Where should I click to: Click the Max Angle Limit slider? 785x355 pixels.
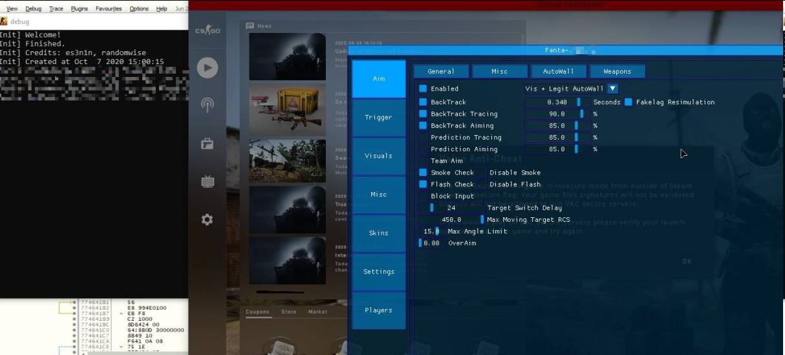(x=431, y=231)
